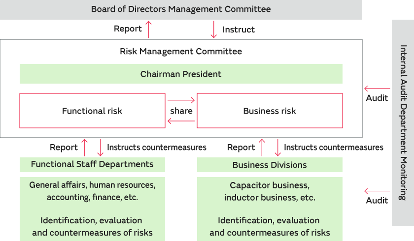Click the Risk Management Committee title

click(x=181, y=51)
